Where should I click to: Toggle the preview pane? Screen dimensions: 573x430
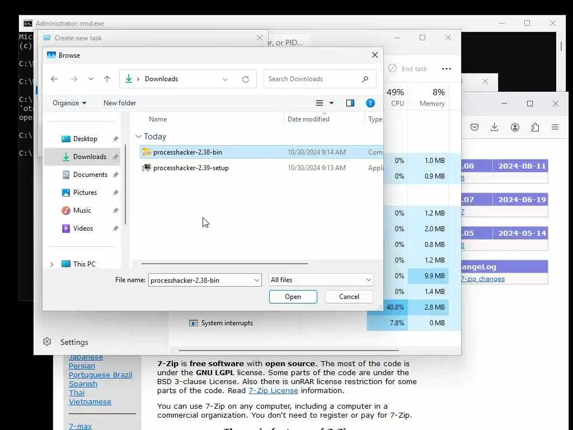[x=350, y=103]
